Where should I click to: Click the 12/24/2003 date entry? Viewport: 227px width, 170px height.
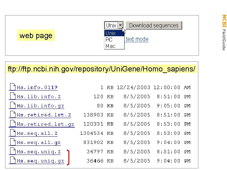tap(133, 87)
